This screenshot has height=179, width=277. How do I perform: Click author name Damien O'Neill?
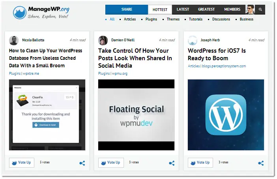123,40
